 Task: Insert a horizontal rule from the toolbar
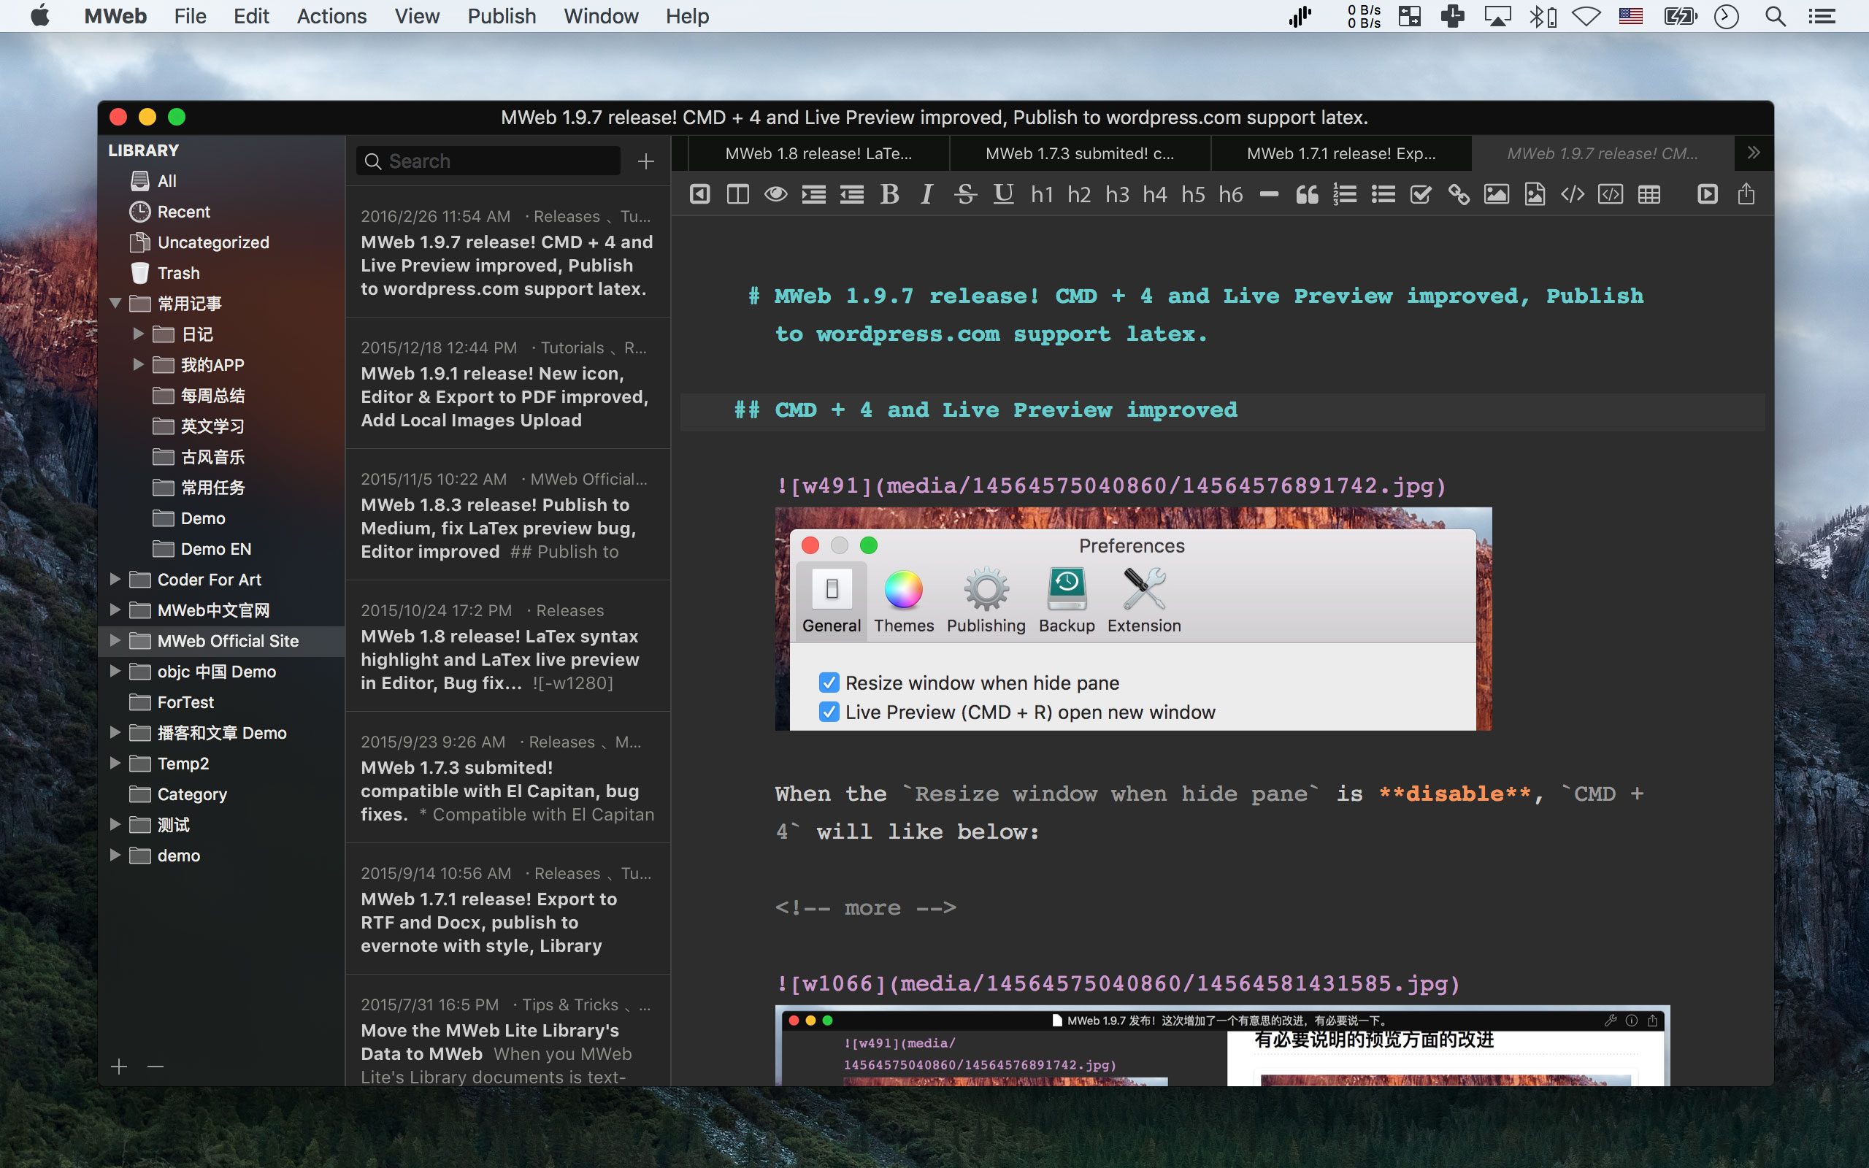(x=1269, y=194)
